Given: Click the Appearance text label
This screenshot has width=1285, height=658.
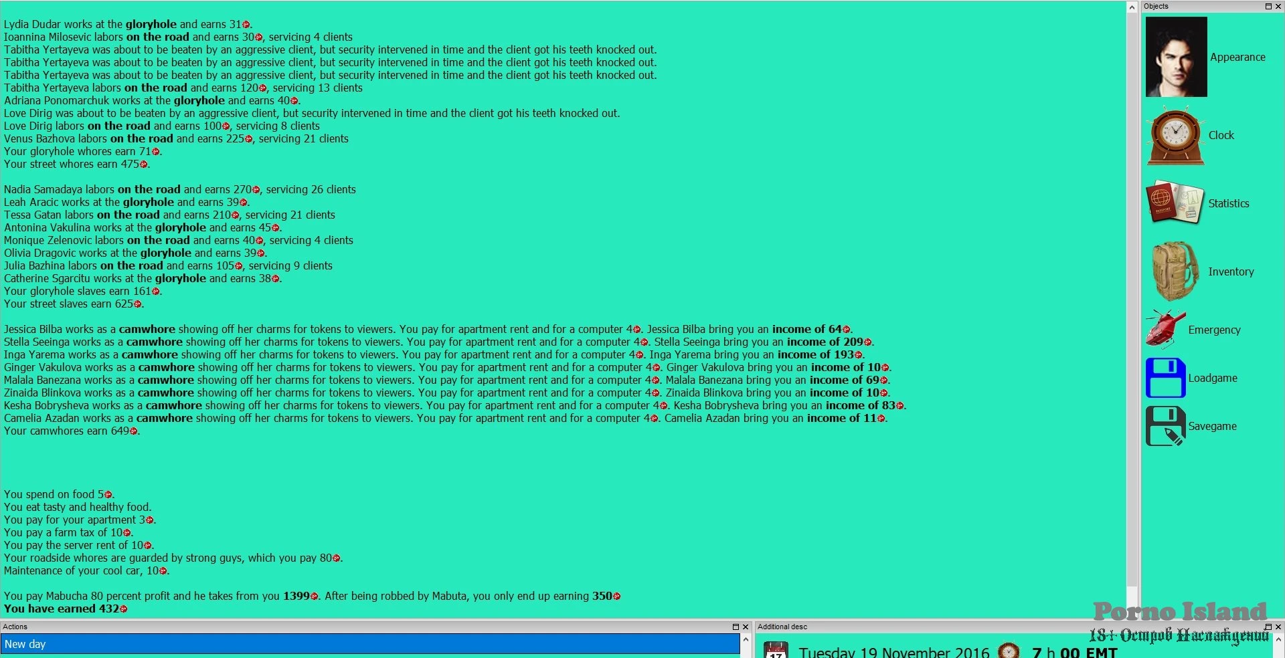Looking at the screenshot, I should coord(1237,58).
